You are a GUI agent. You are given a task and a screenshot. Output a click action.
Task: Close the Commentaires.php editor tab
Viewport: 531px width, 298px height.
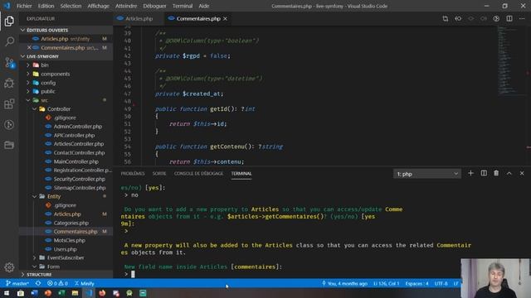tap(225, 18)
